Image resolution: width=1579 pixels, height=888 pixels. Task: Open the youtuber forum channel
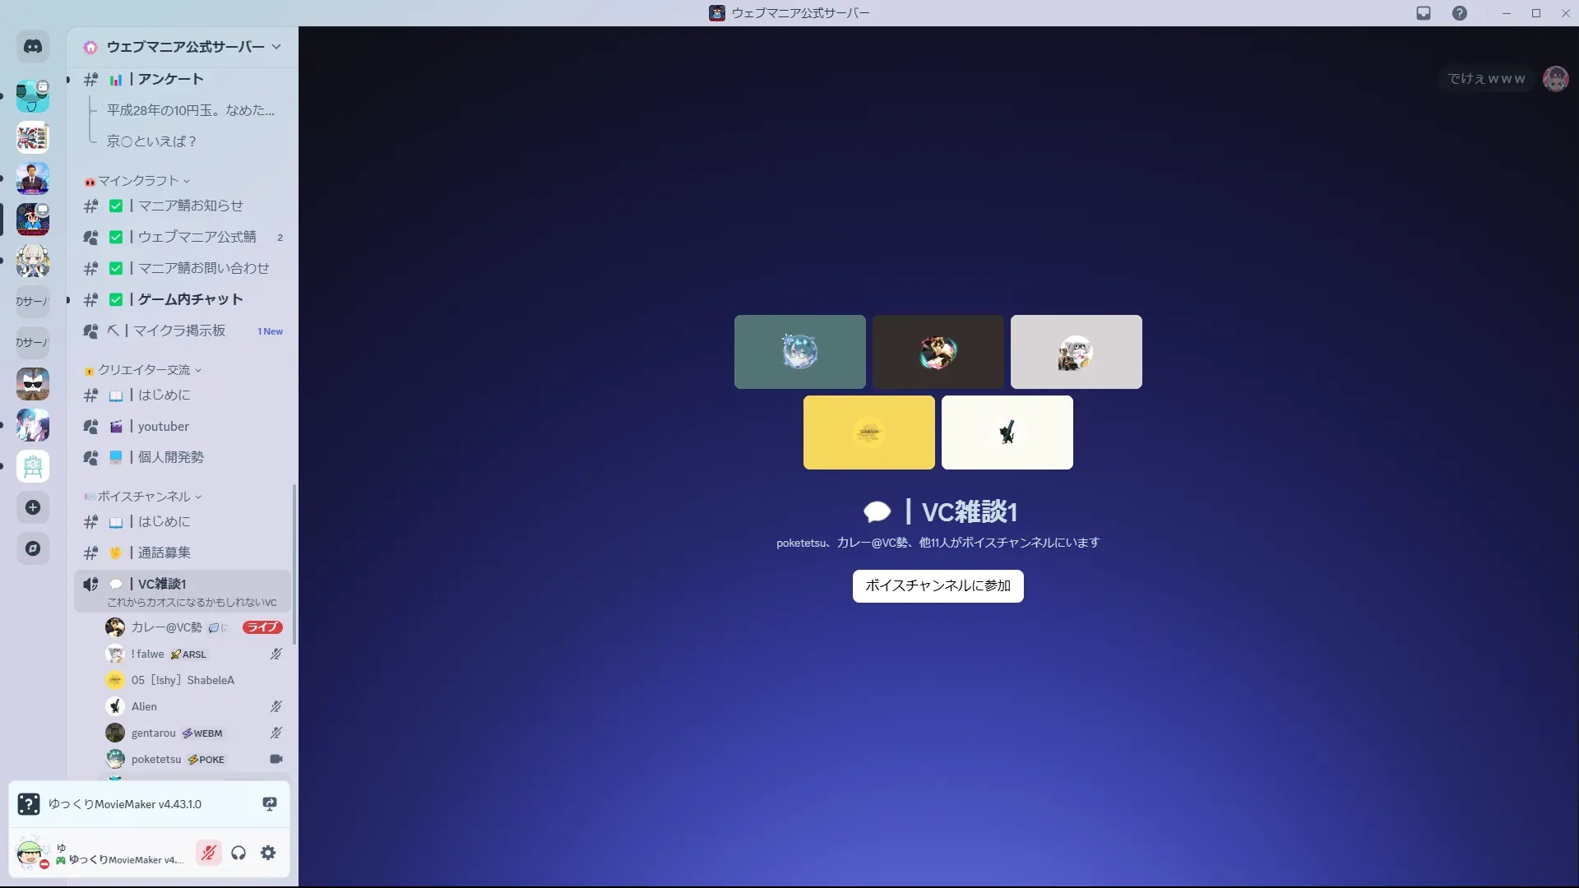[163, 426]
